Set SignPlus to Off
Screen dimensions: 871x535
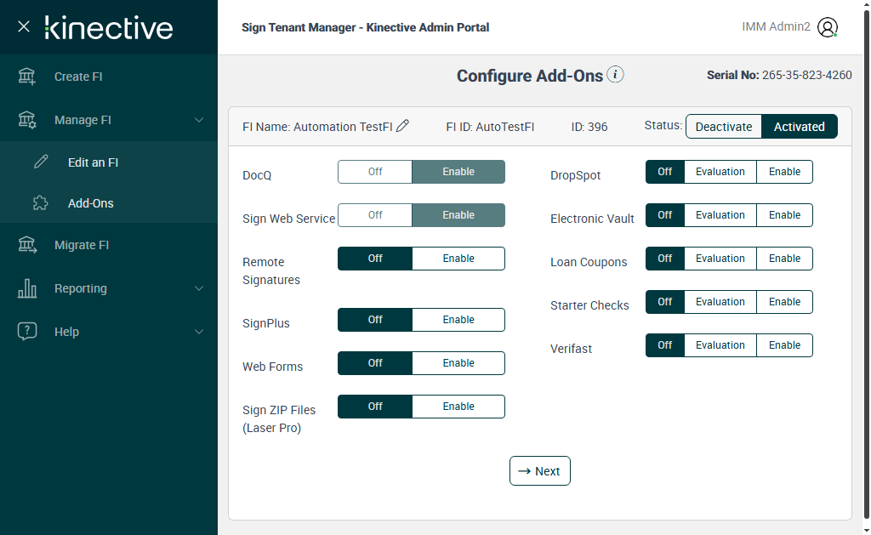pyautogui.click(x=375, y=320)
